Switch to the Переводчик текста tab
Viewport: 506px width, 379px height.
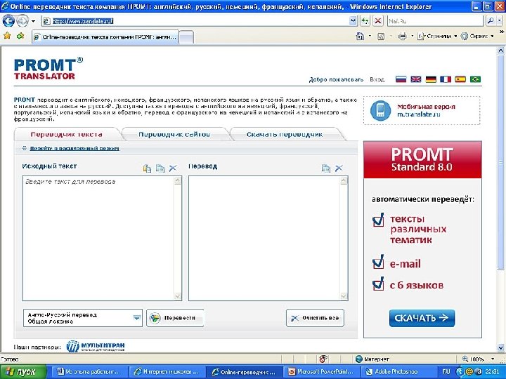tap(67, 134)
